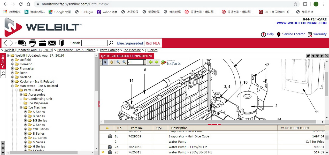Image resolution: width=329 pixels, height=155 pixels.
Task: Visit WWW.WBTKITCHENCARE.COM link
Action: (302, 23)
